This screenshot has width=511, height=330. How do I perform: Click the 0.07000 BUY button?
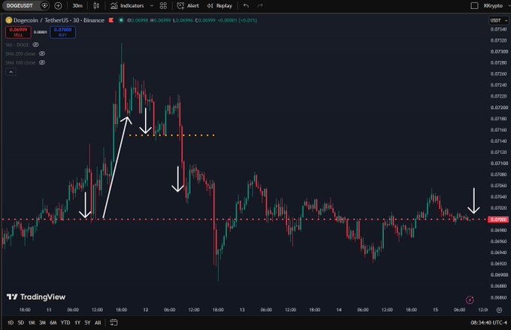click(62, 32)
